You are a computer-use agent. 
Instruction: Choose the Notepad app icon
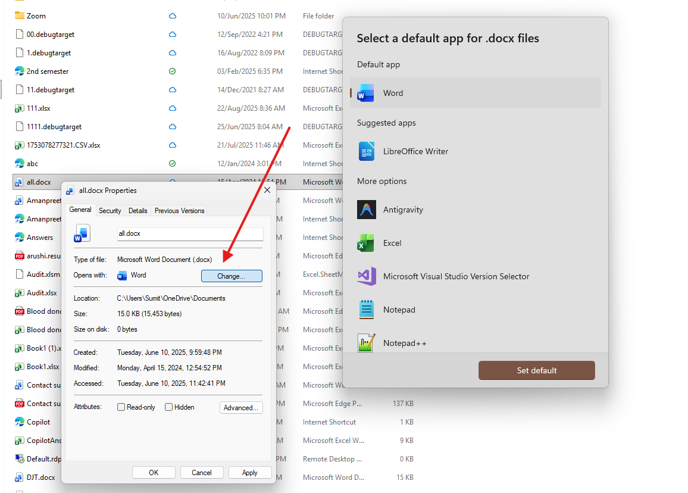point(367,310)
